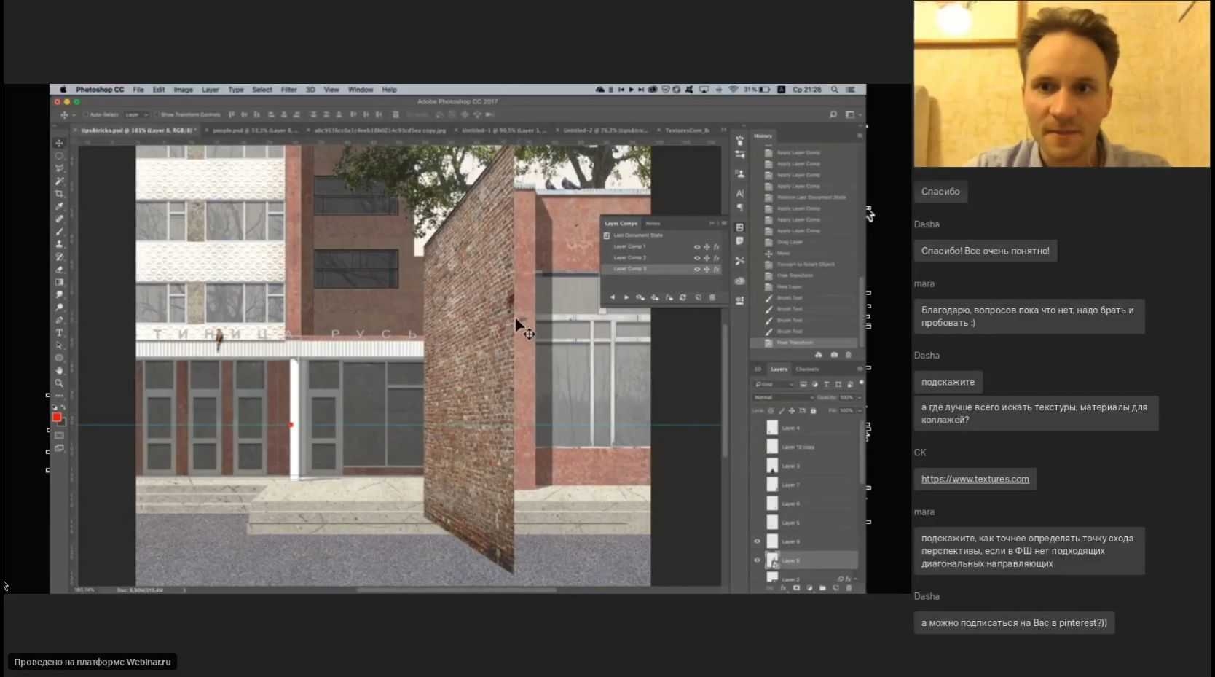Image resolution: width=1215 pixels, height=677 pixels.
Task: Open the blend mode Normal dropdown
Action: 783,397
